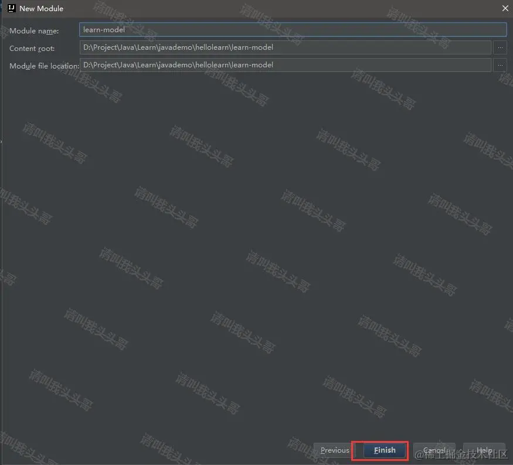Click the Module name label
Viewport: 513px width, 465px height.
(34, 30)
